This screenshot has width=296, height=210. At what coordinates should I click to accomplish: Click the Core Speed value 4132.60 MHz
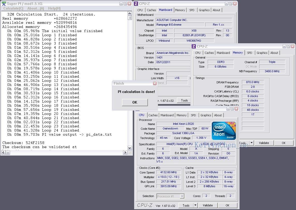click(168, 172)
